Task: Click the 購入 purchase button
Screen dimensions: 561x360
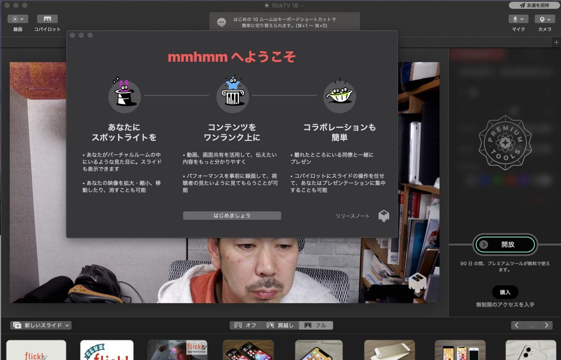Action: point(505,292)
